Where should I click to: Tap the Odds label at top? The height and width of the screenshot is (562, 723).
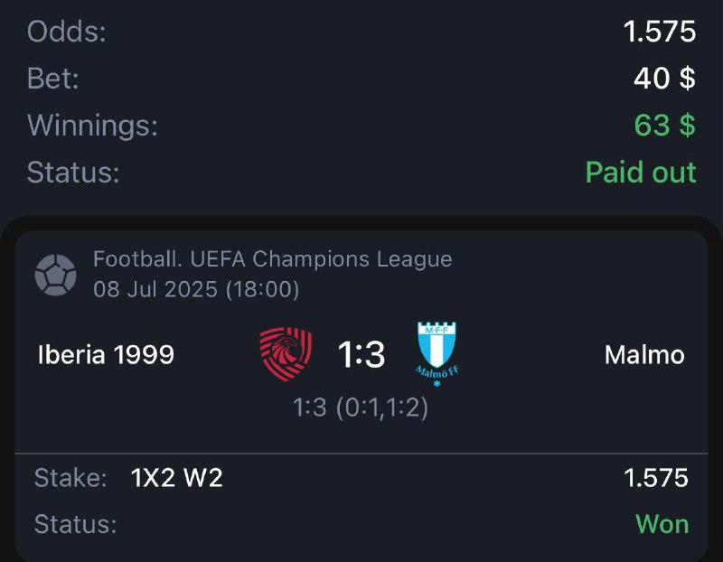(67, 33)
